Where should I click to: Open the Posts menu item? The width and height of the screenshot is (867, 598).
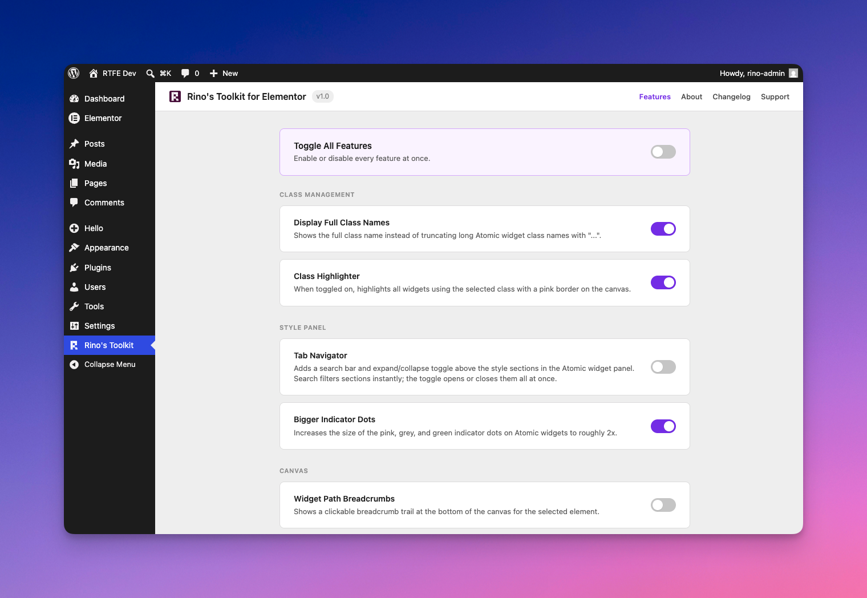(110, 144)
